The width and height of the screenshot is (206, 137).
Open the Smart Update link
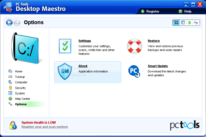(158, 66)
